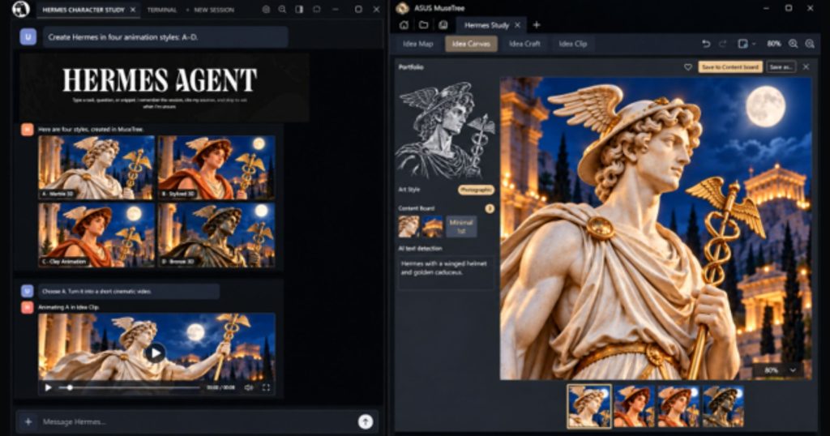The height and width of the screenshot is (436, 830).
Task: Undo last action in MuseTree
Action: [706, 44]
